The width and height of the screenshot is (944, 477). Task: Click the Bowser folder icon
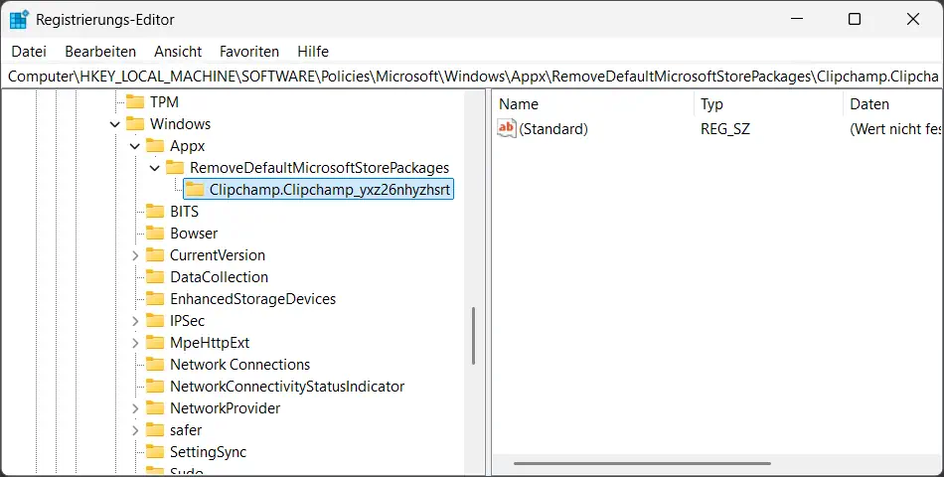pos(155,234)
